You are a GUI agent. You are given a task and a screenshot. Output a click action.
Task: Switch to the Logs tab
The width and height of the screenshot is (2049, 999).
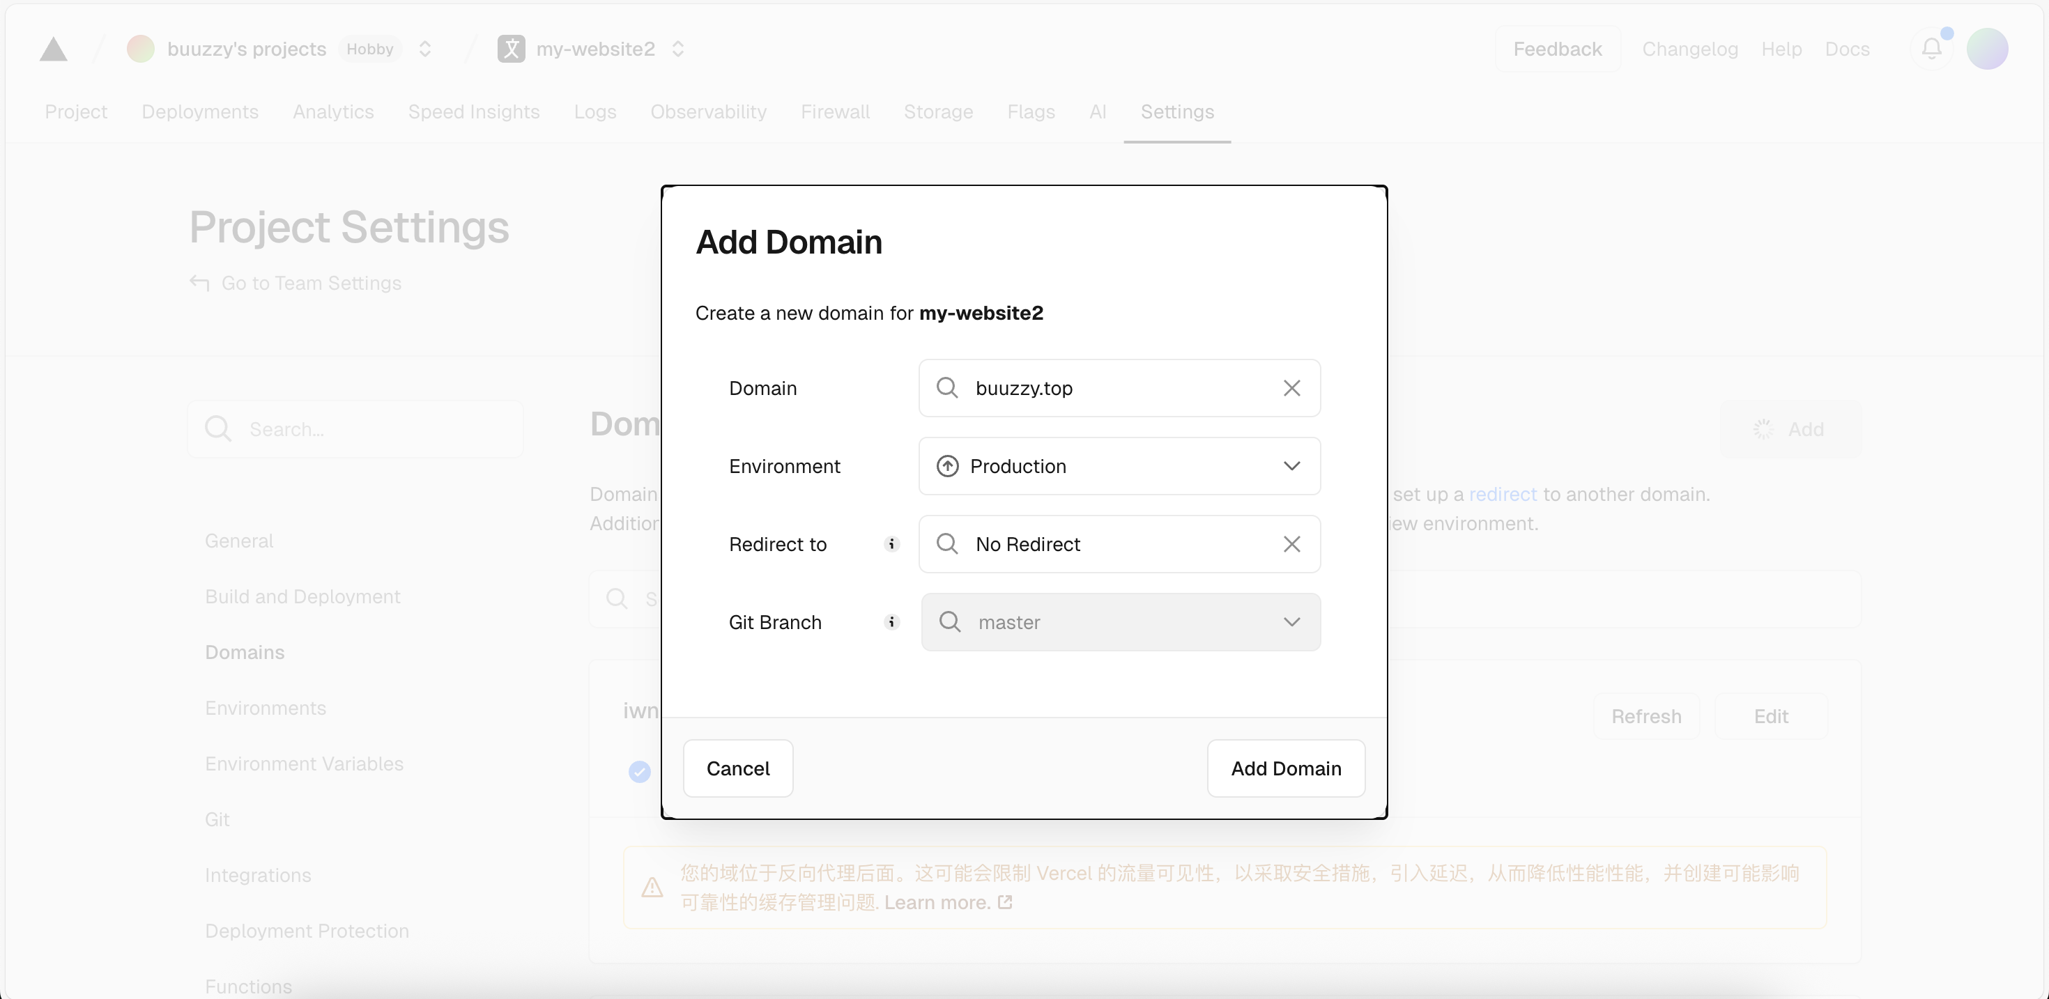[595, 112]
